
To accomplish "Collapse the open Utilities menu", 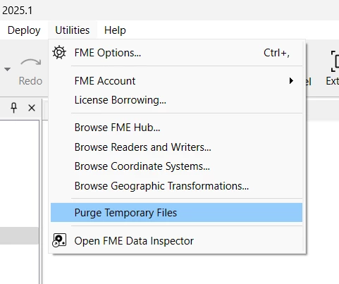I will (73, 30).
